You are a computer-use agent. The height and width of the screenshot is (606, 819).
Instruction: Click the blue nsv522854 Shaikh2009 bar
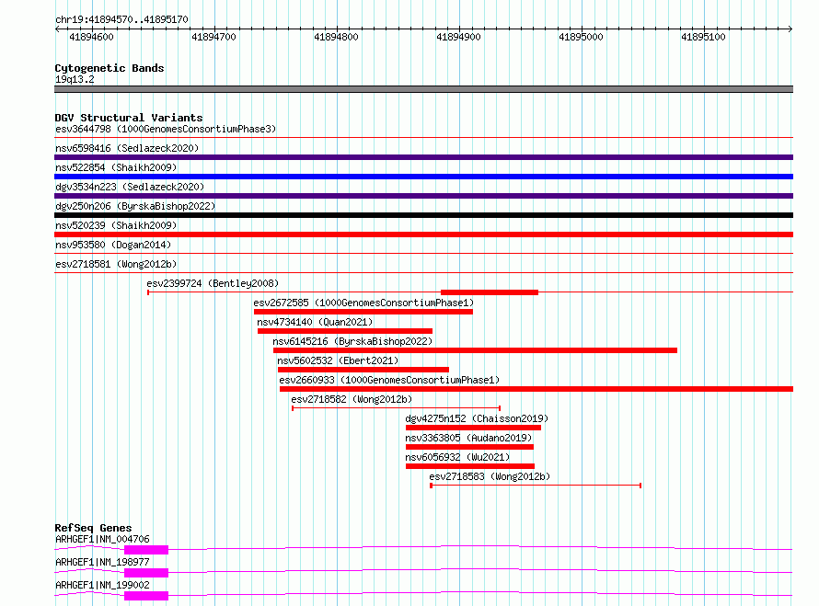pyautogui.click(x=423, y=177)
